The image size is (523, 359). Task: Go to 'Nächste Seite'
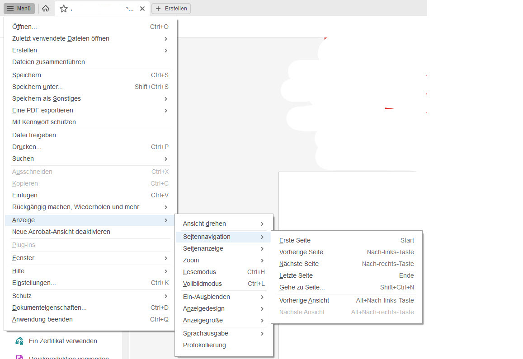(347, 264)
